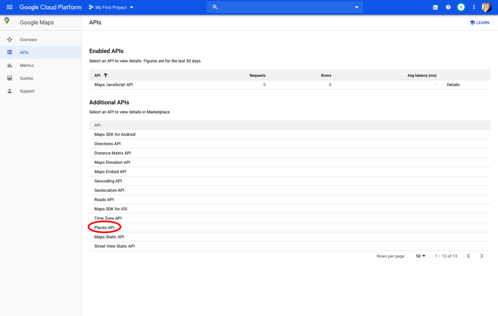Screen dimensions: 498x316
Task: Click the search magnifier icon
Action: (x=215, y=7)
